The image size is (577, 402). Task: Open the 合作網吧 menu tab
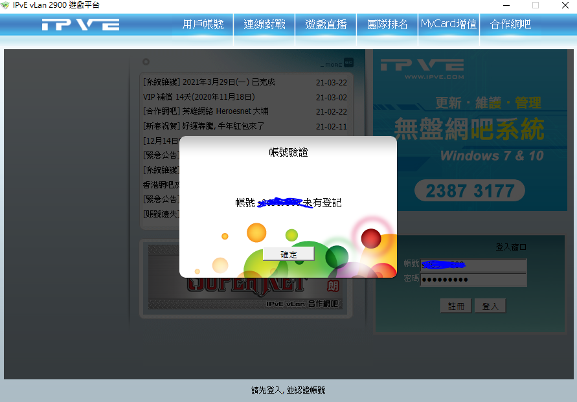(510, 25)
